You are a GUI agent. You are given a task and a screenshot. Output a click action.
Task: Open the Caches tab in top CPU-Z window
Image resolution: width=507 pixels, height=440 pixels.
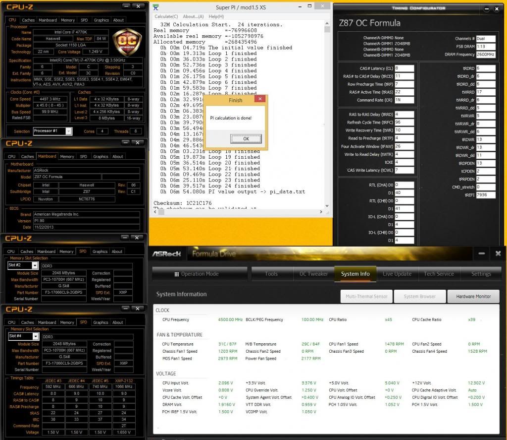(x=28, y=20)
